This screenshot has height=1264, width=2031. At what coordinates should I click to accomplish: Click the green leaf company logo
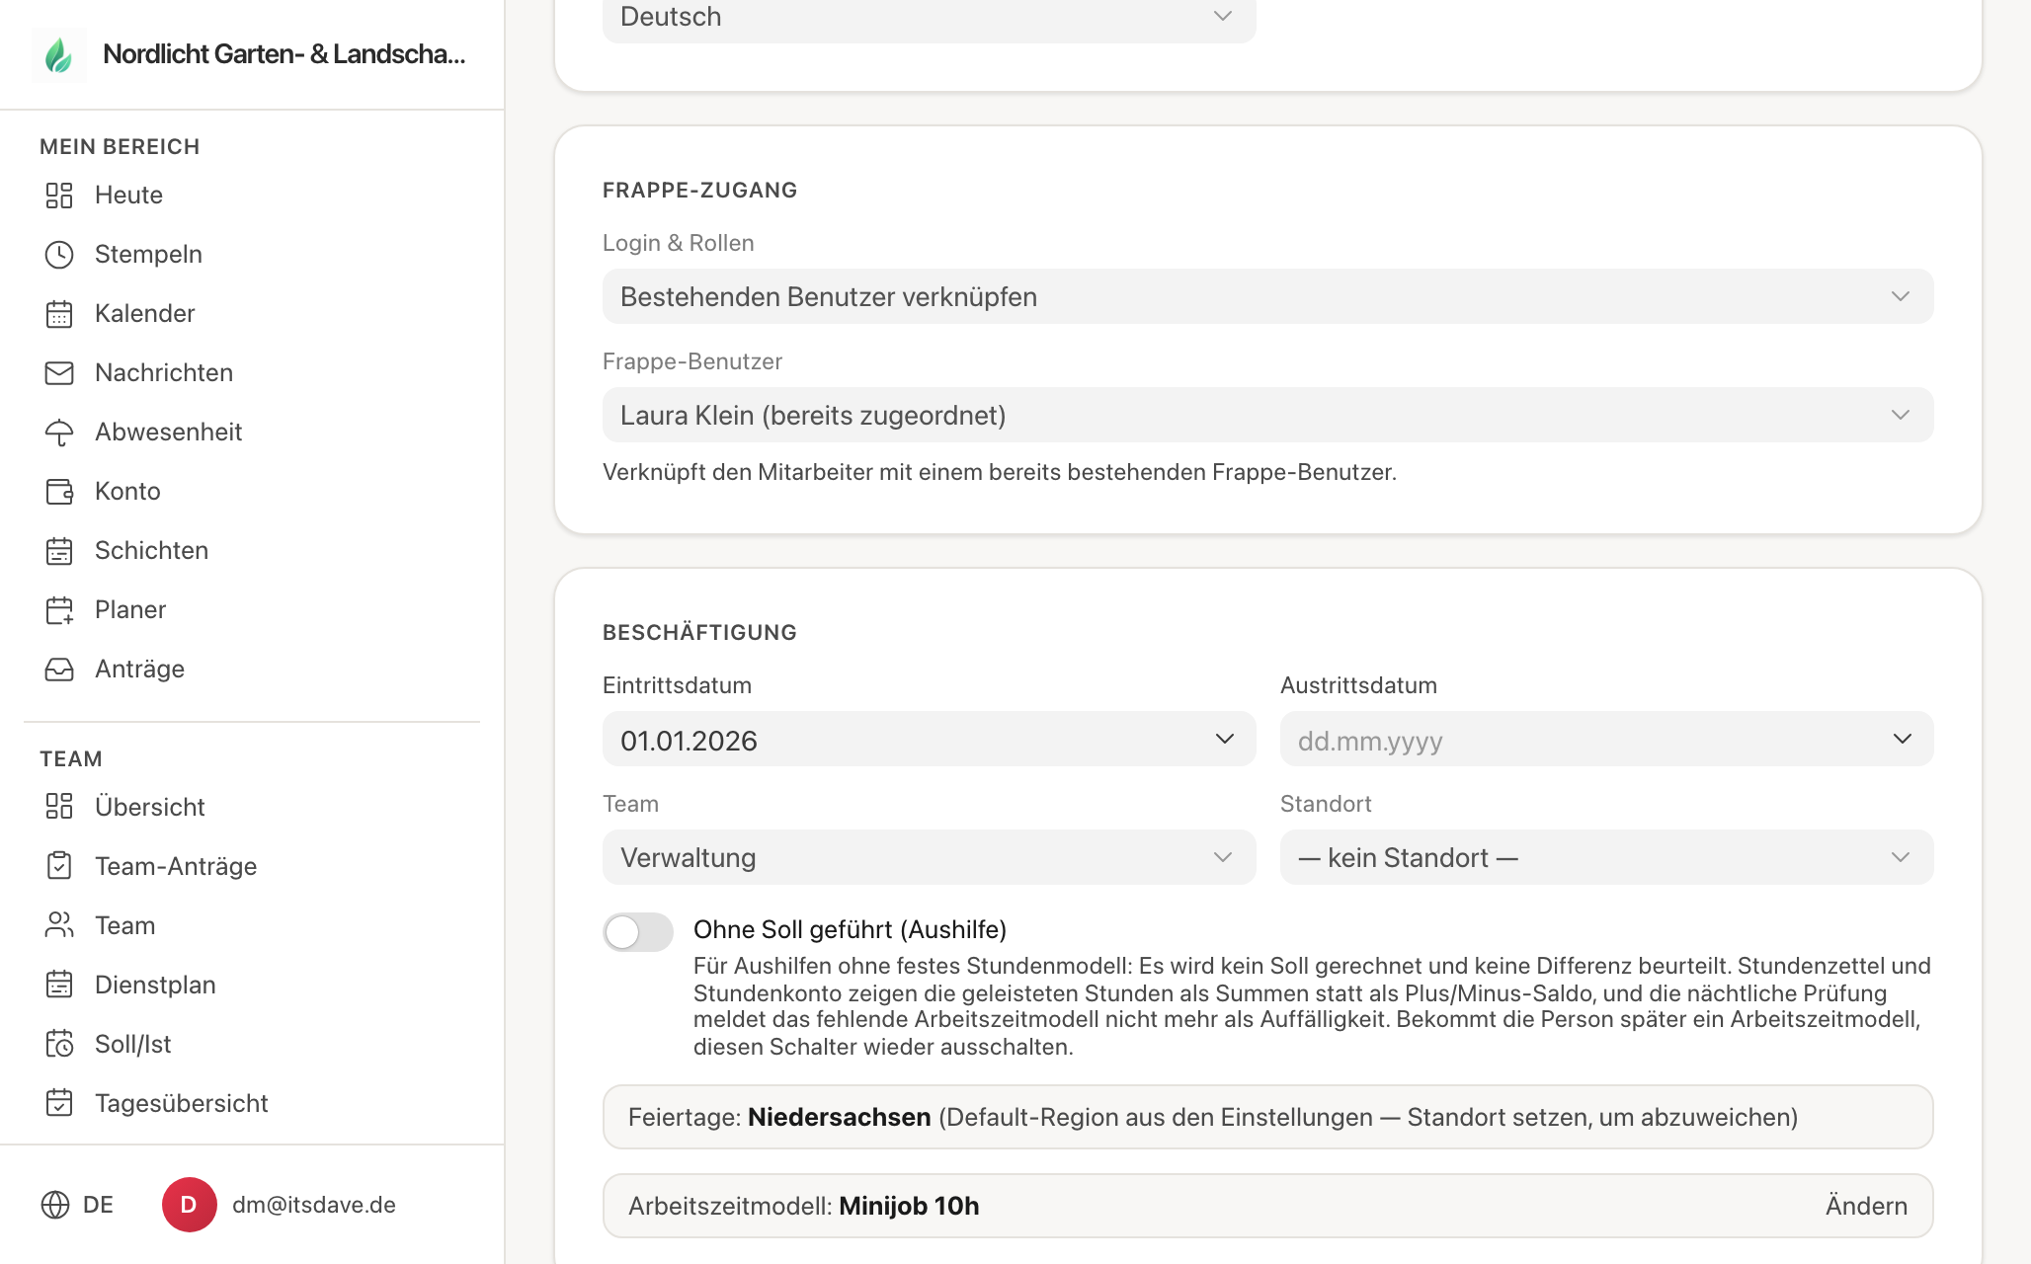click(59, 54)
